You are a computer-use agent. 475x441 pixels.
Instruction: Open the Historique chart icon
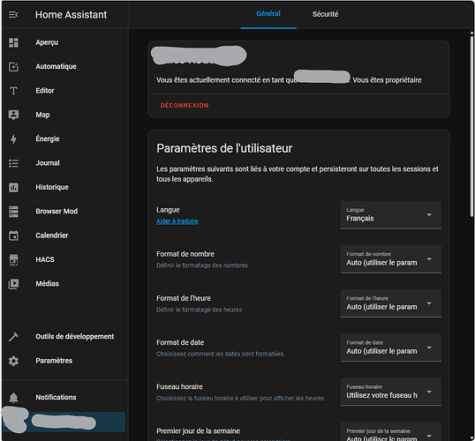[x=13, y=187]
